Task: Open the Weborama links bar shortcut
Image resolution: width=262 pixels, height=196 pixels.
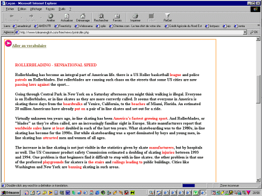Action: click(x=84, y=26)
